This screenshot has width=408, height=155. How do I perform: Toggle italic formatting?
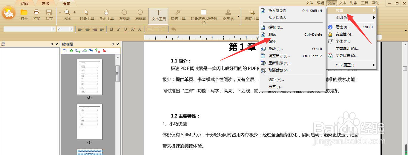[119, 29]
